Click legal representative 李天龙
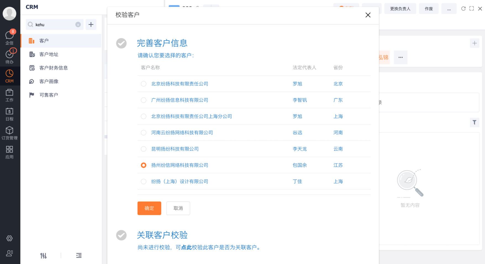Image resolution: width=485 pixels, height=264 pixels. (x=300, y=149)
